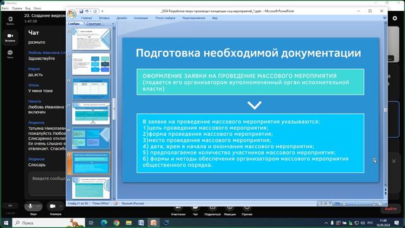
Task: Switch to the Структура pane tab
Action: [x=94, y=23]
